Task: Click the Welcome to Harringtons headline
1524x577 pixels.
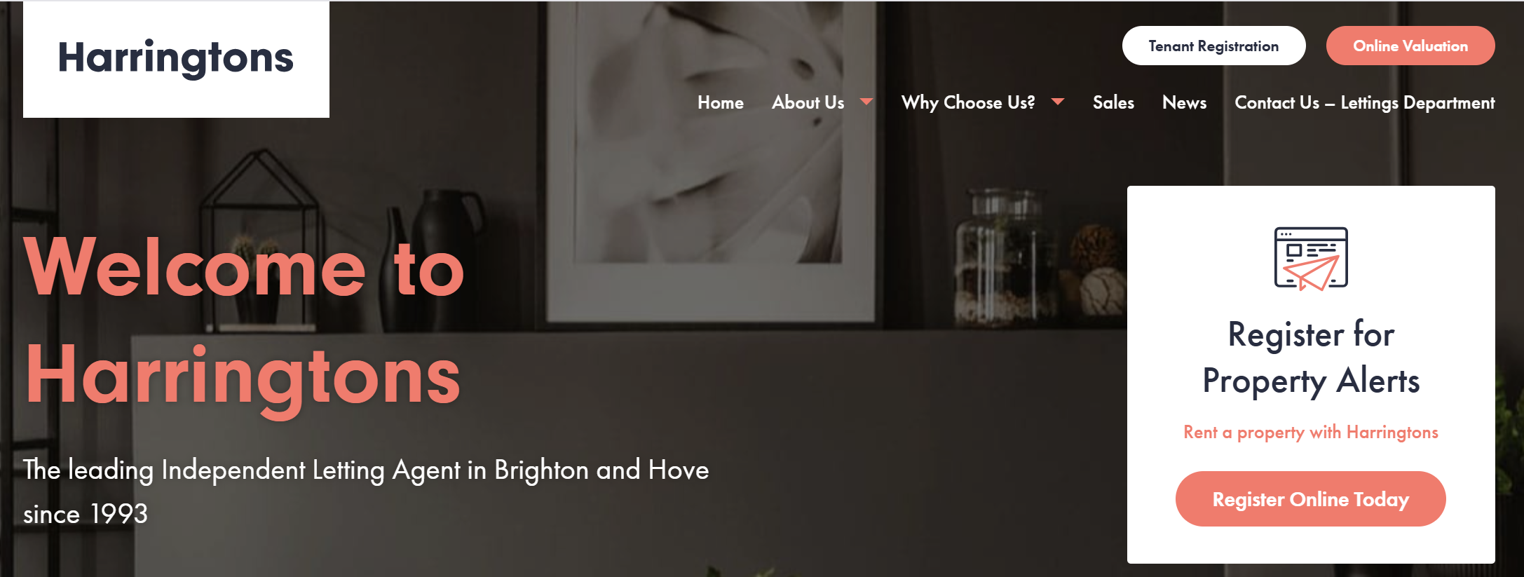Action: [x=244, y=323]
